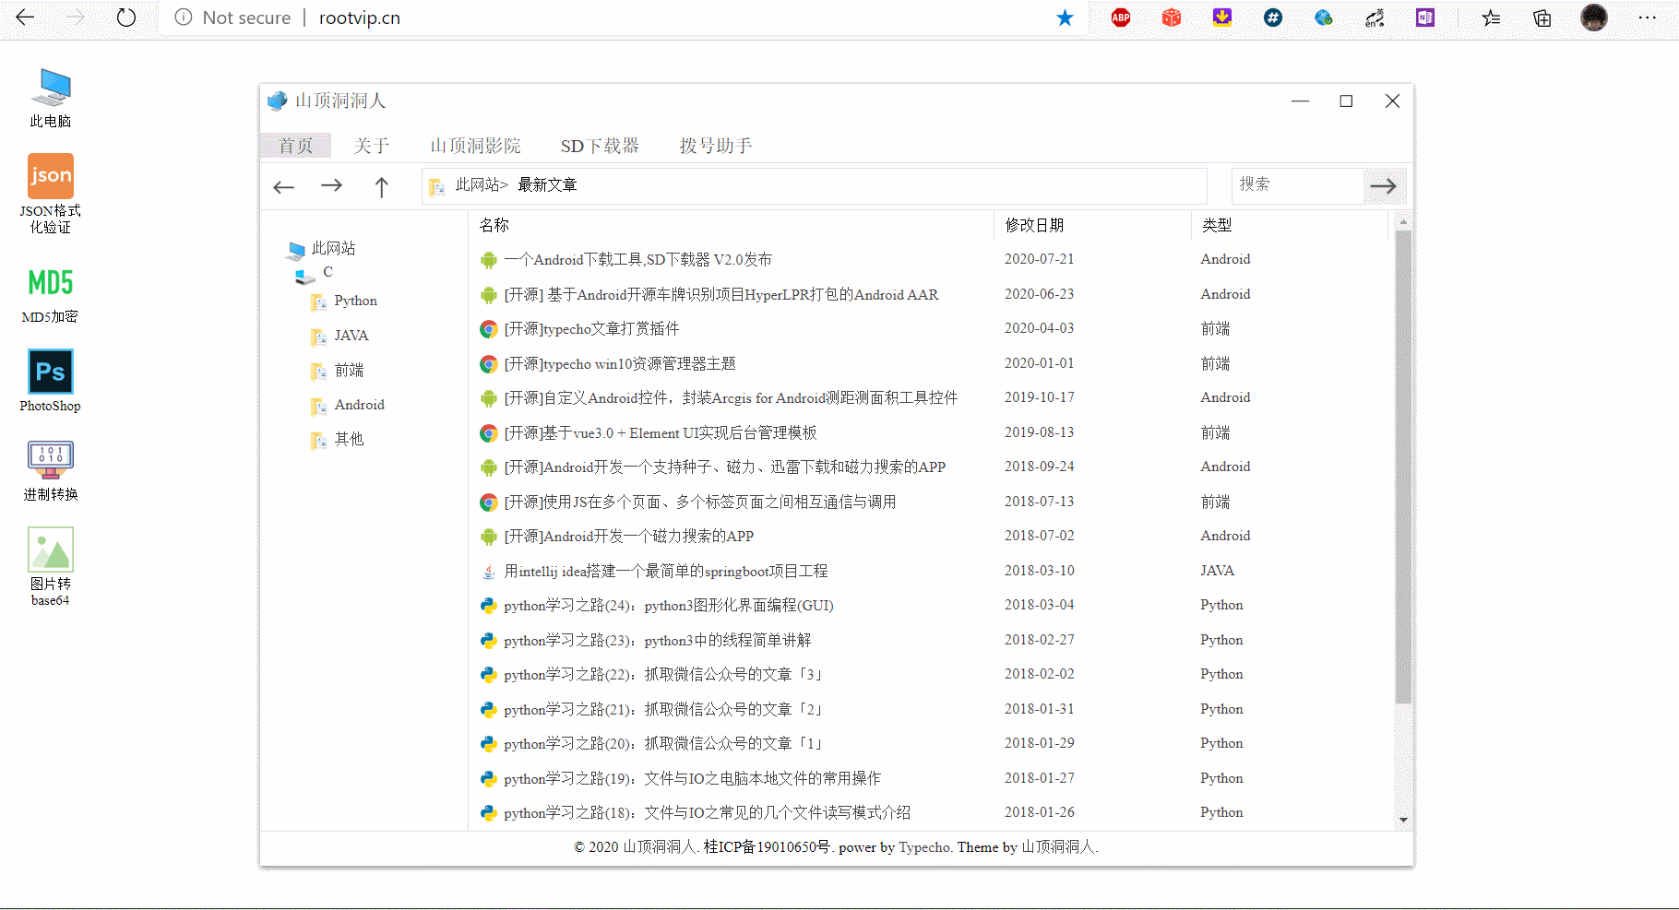Click the back arrow in explorer toolbar
This screenshot has height=910, width=1679.
coord(283,187)
